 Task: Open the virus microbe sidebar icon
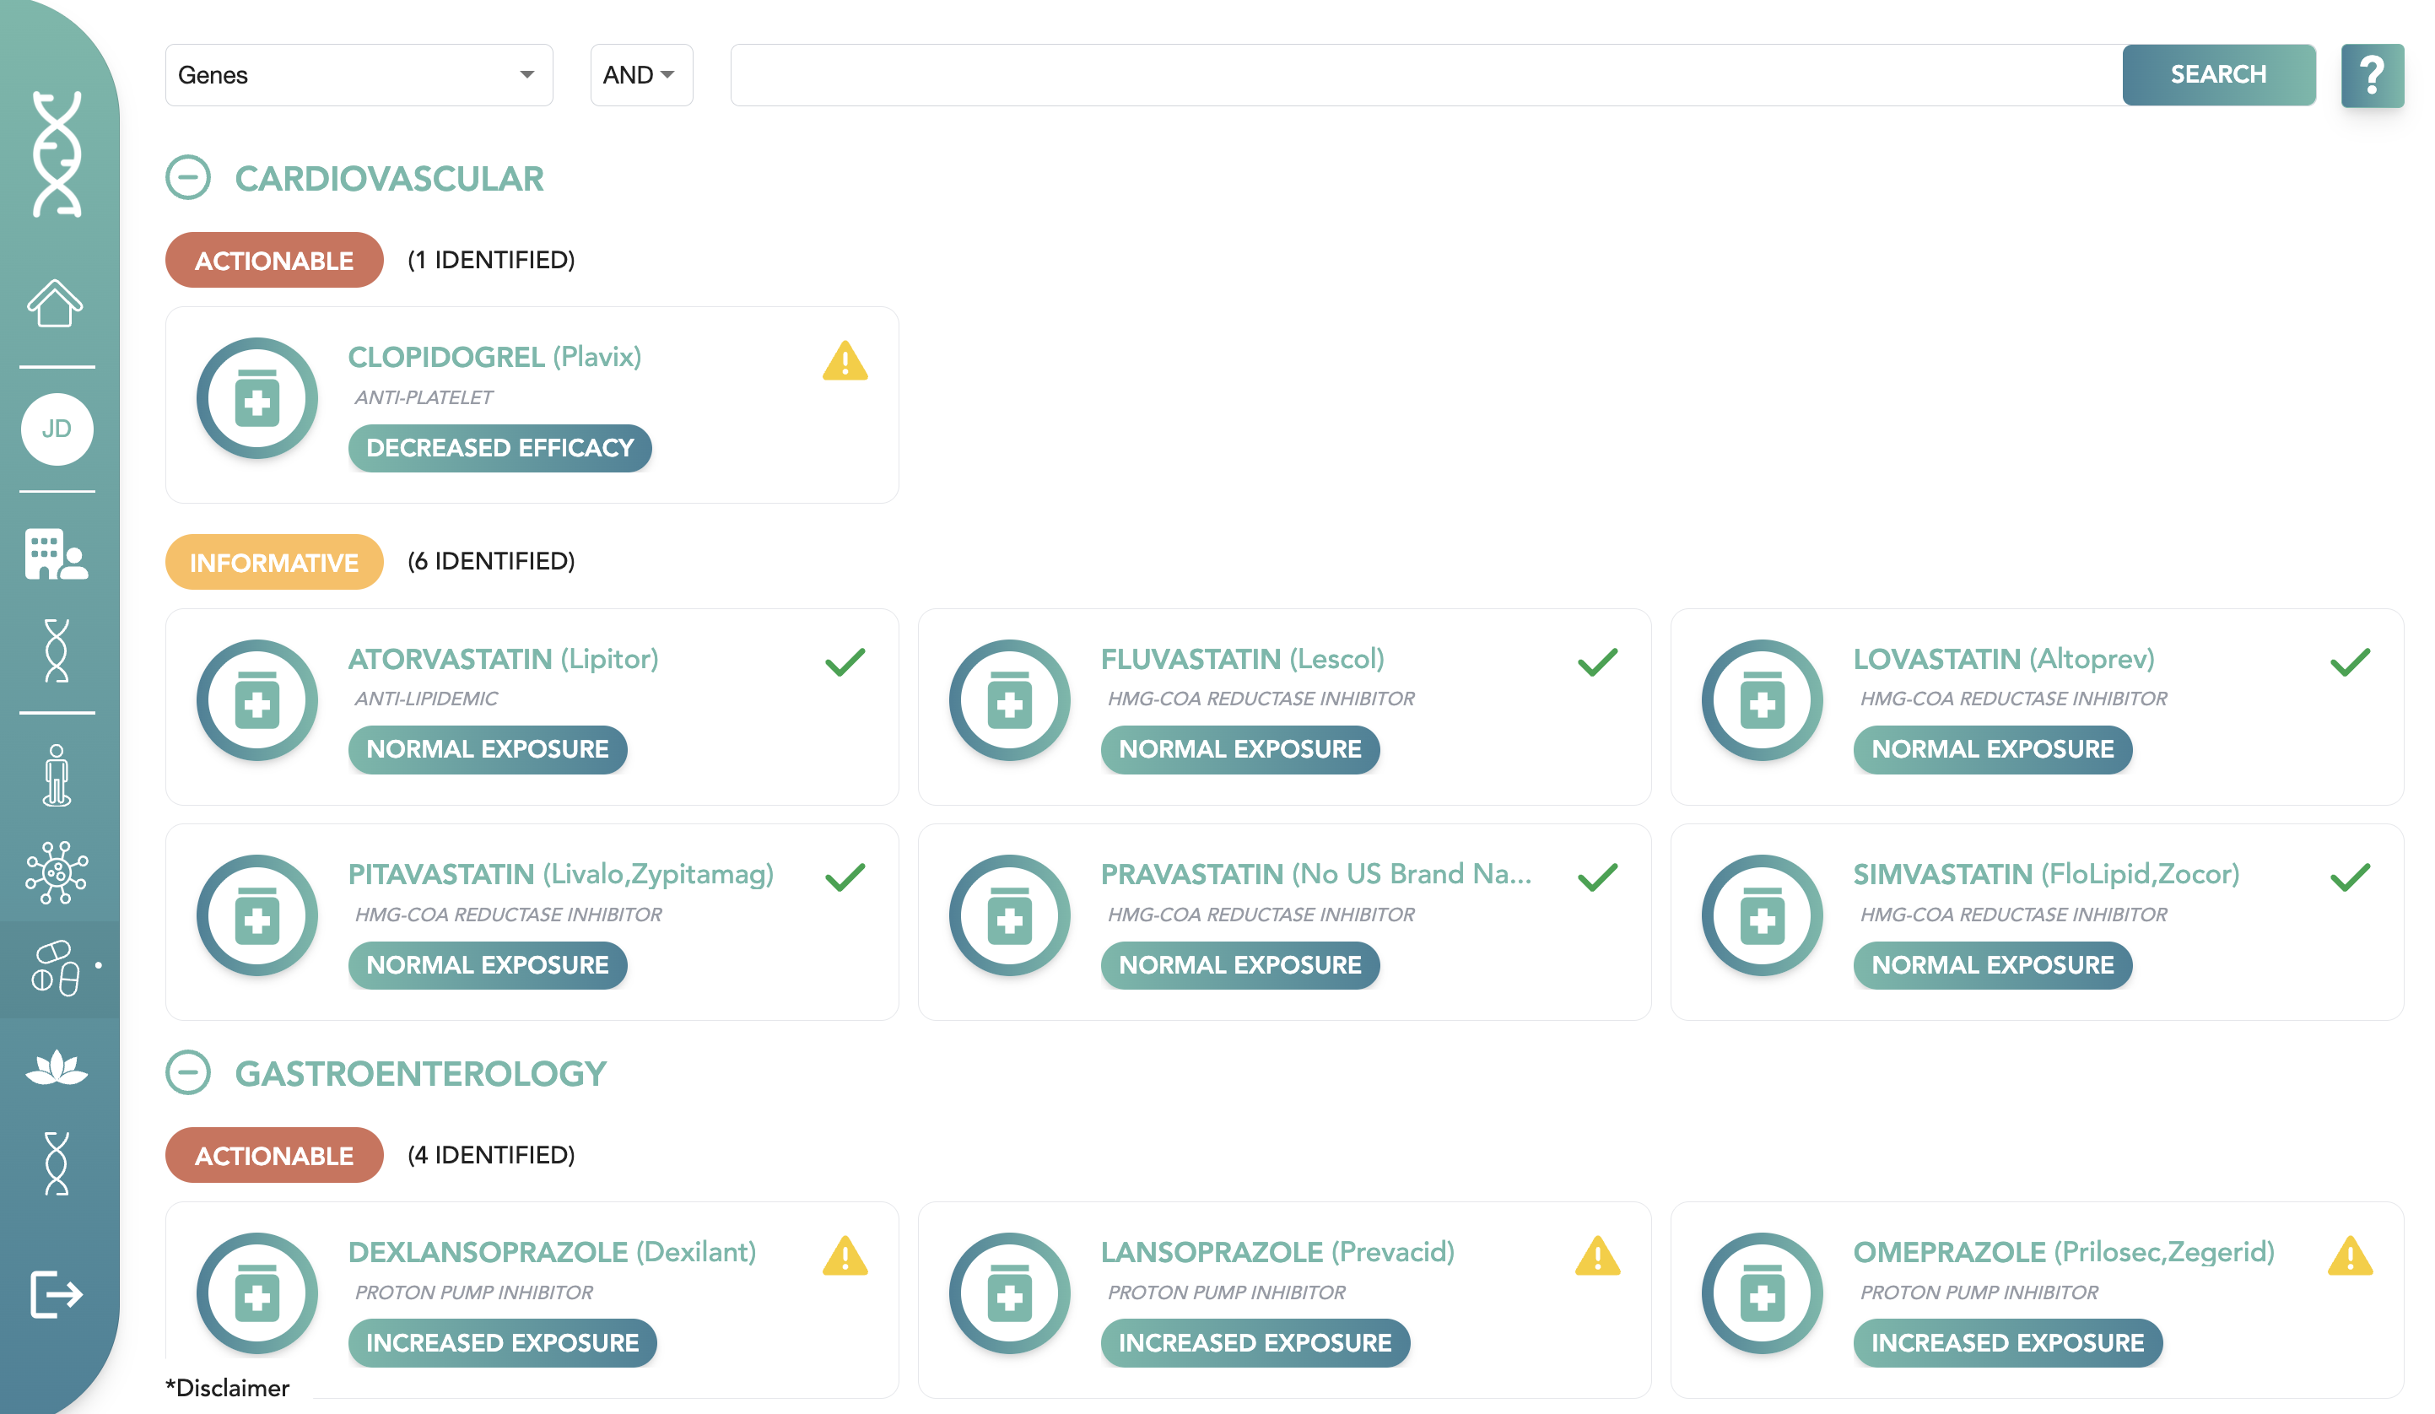point(56,872)
